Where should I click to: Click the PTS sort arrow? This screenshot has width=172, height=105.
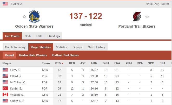(x=63, y=63)
